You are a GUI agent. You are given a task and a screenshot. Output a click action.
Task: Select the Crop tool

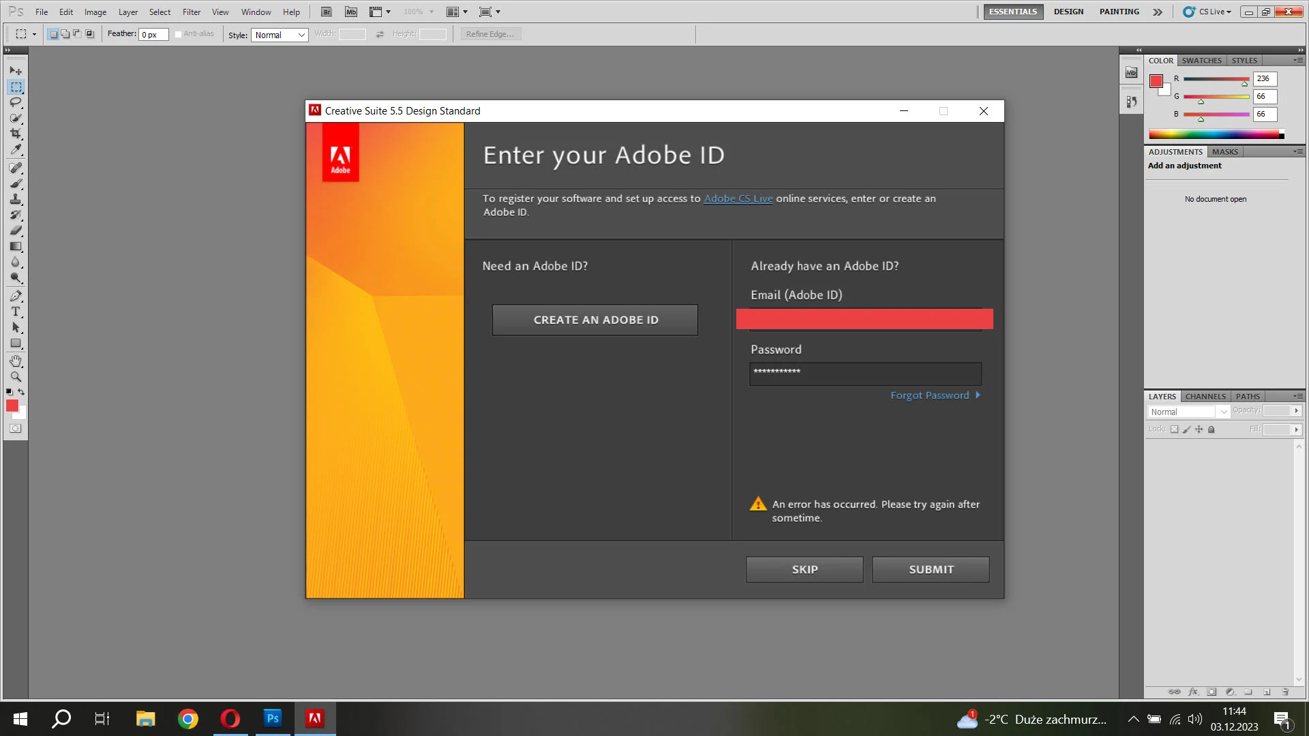coord(16,134)
